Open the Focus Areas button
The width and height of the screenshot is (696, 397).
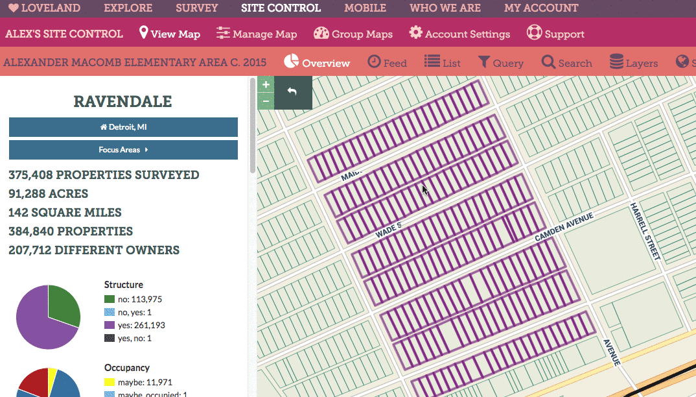point(123,150)
